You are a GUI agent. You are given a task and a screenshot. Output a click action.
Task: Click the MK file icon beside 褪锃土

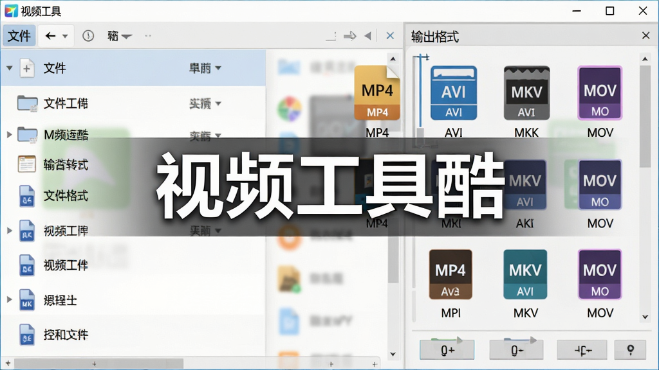pos(27,301)
